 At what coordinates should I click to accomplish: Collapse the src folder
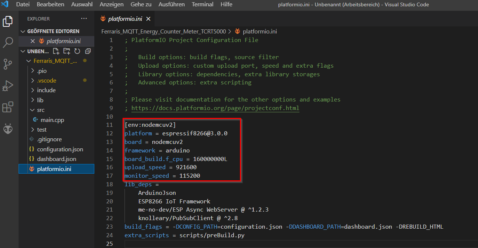(33, 110)
